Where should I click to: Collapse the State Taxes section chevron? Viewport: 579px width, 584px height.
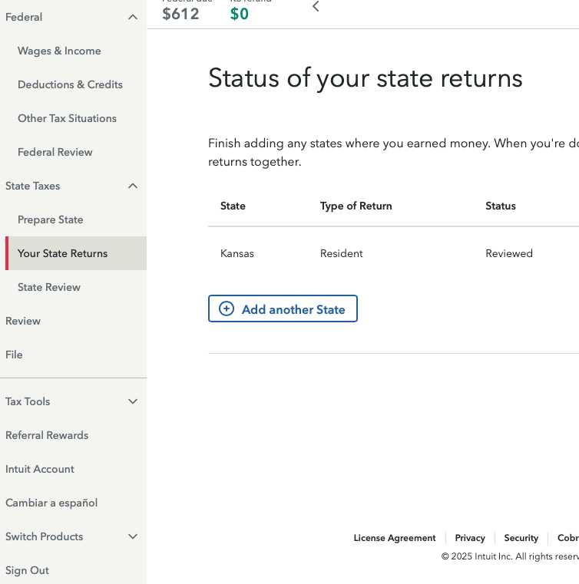click(x=133, y=186)
